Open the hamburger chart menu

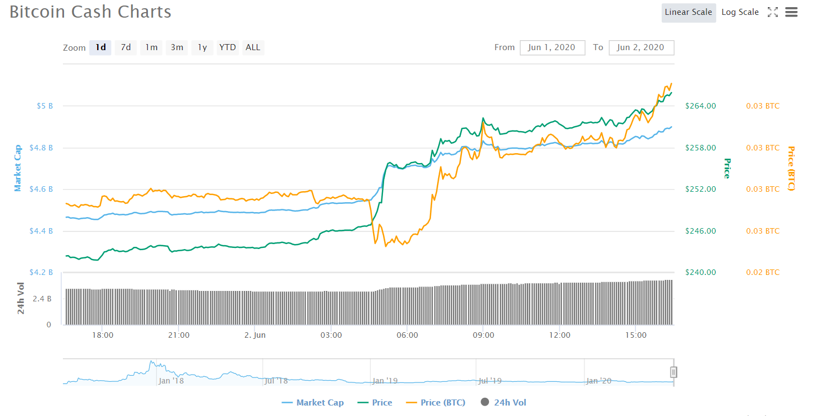[791, 12]
